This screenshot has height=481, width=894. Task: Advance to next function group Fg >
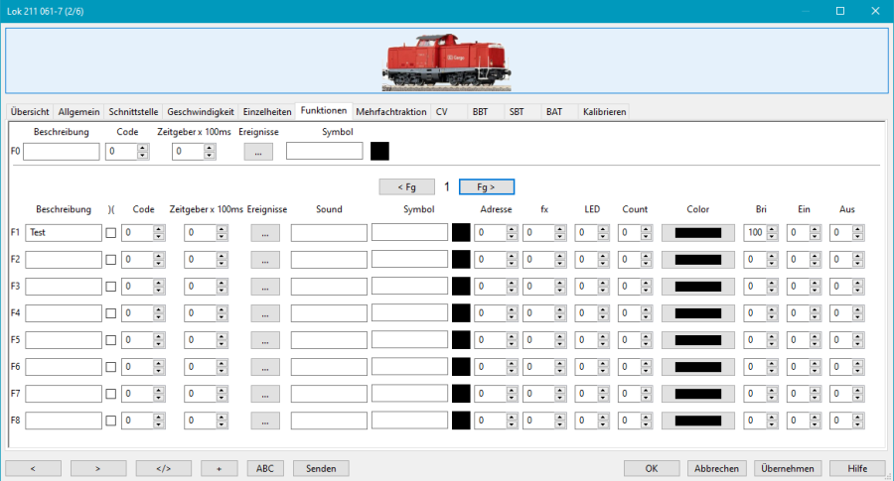(x=486, y=186)
